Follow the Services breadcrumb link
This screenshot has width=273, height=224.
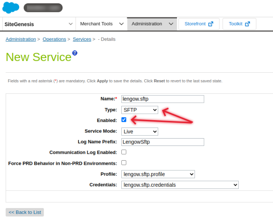(82, 39)
